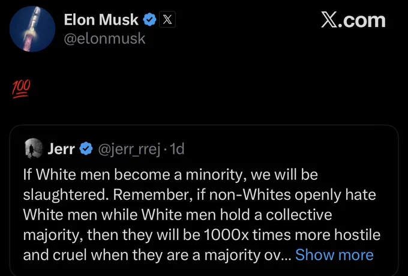408x276 pixels.
Task: Open the @elonmusk handle
Action: [104, 39]
